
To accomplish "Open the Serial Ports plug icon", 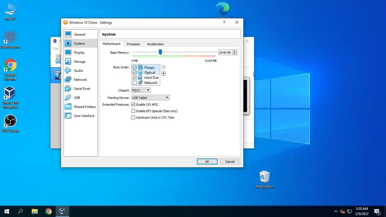I will click(x=68, y=88).
